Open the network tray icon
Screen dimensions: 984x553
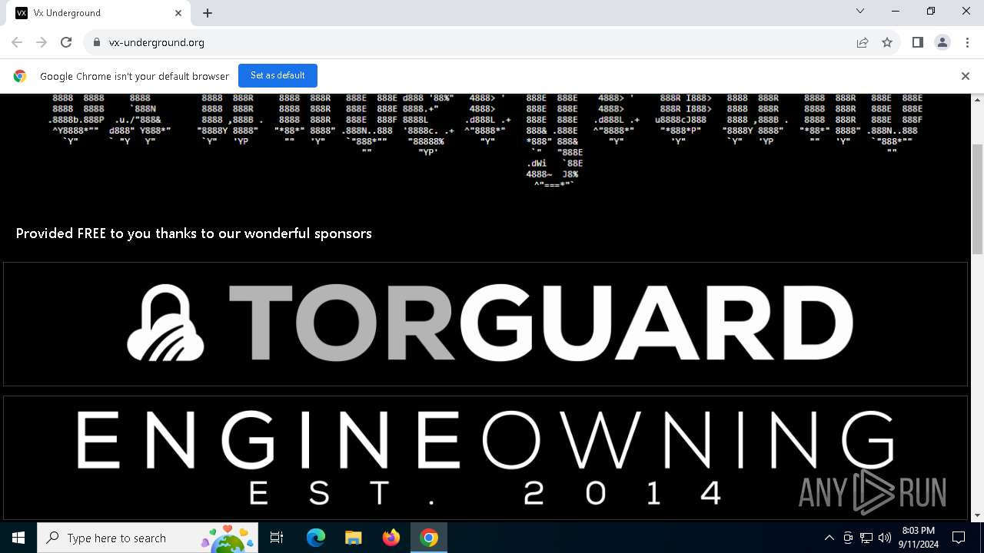point(866,538)
